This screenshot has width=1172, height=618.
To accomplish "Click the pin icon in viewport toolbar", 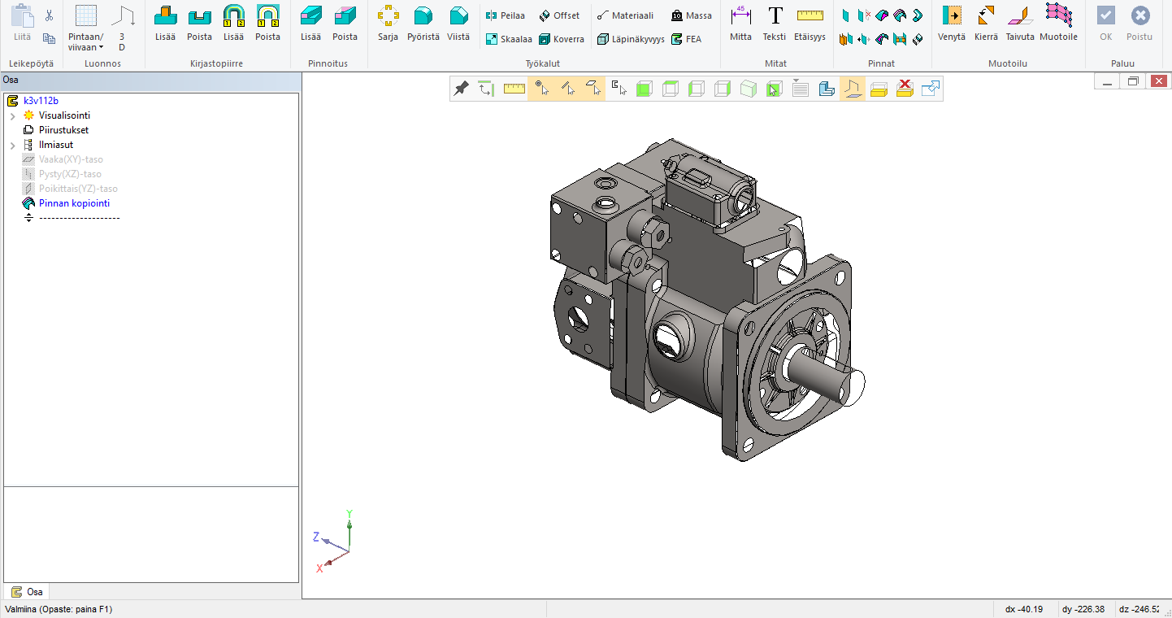I will point(461,89).
